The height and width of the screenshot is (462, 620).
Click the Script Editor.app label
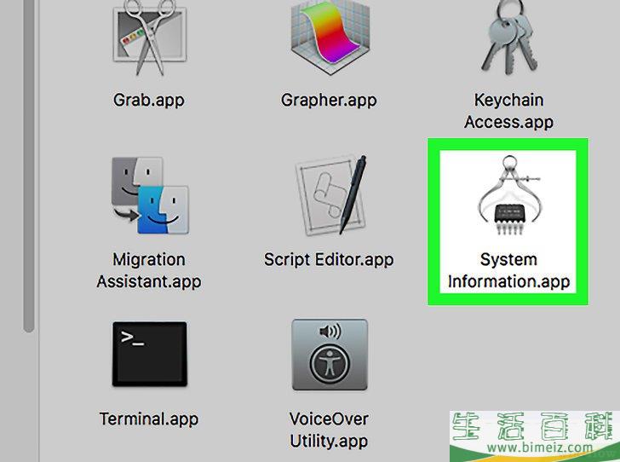(x=329, y=260)
